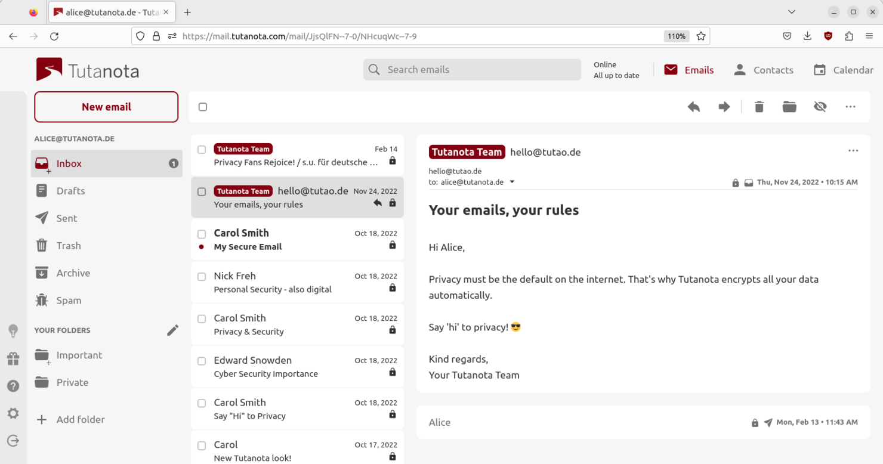Switch to the Contacts section
The width and height of the screenshot is (883, 464).
click(x=763, y=70)
